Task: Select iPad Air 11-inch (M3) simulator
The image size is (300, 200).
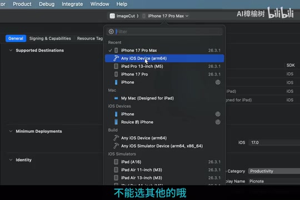Action: (x=164, y=170)
